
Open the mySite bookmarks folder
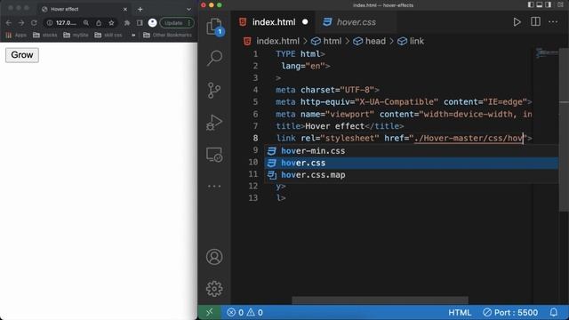pos(76,36)
